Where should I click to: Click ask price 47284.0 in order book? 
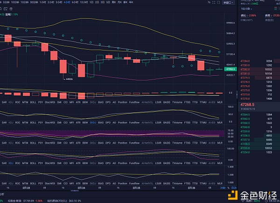245,61
